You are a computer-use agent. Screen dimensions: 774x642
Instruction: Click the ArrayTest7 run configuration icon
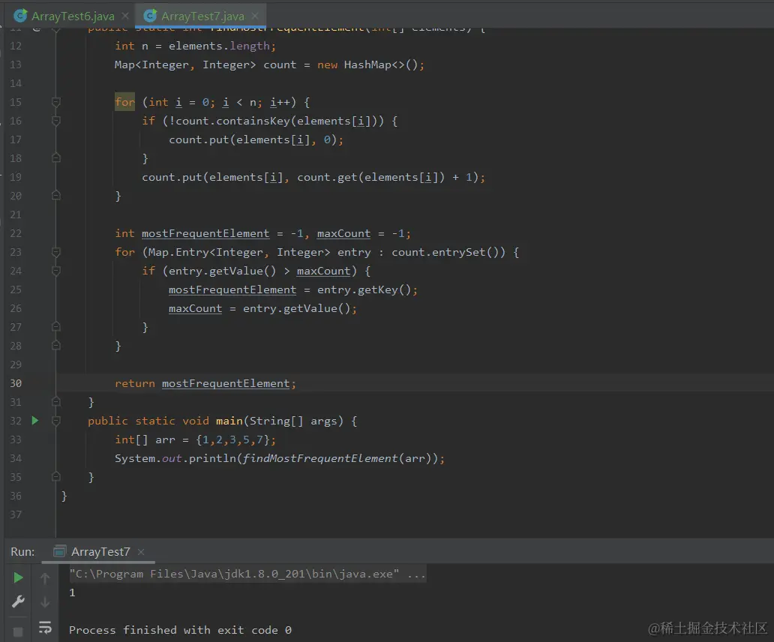click(59, 552)
